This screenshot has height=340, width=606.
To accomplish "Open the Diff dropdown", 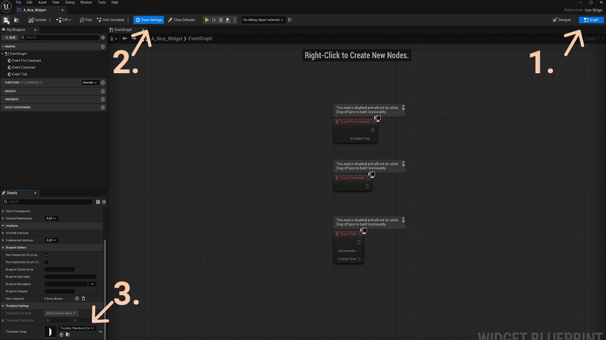I will (x=64, y=20).
